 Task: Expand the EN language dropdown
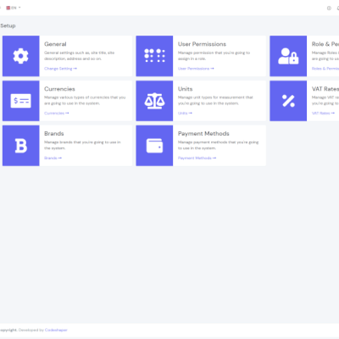pyautogui.click(x=14, y=8)
